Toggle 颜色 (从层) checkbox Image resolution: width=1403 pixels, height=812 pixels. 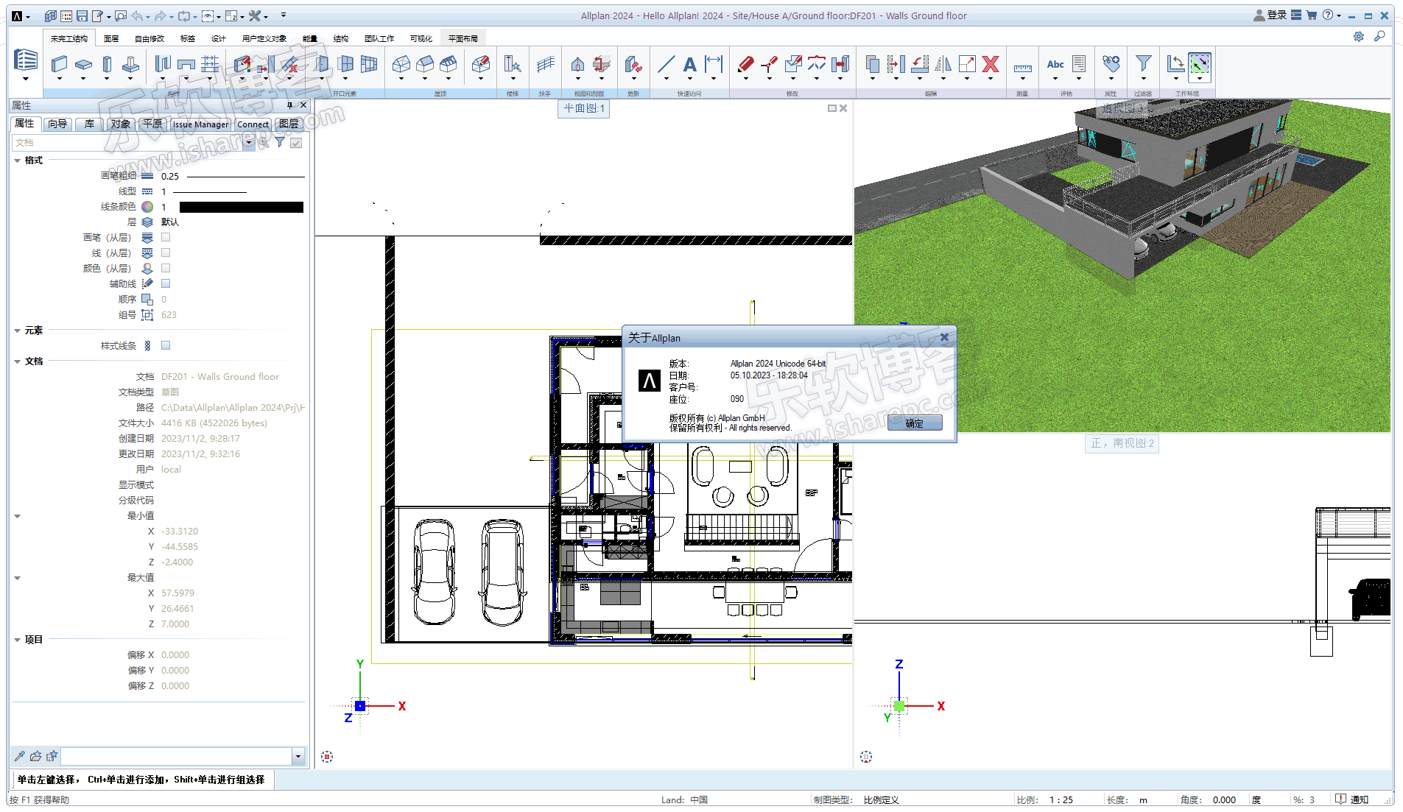(x=166, y=268)
